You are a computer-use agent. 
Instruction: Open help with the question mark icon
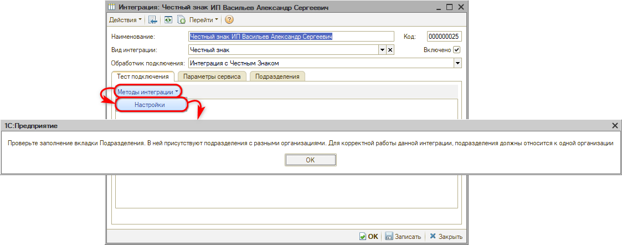[229, 20]
